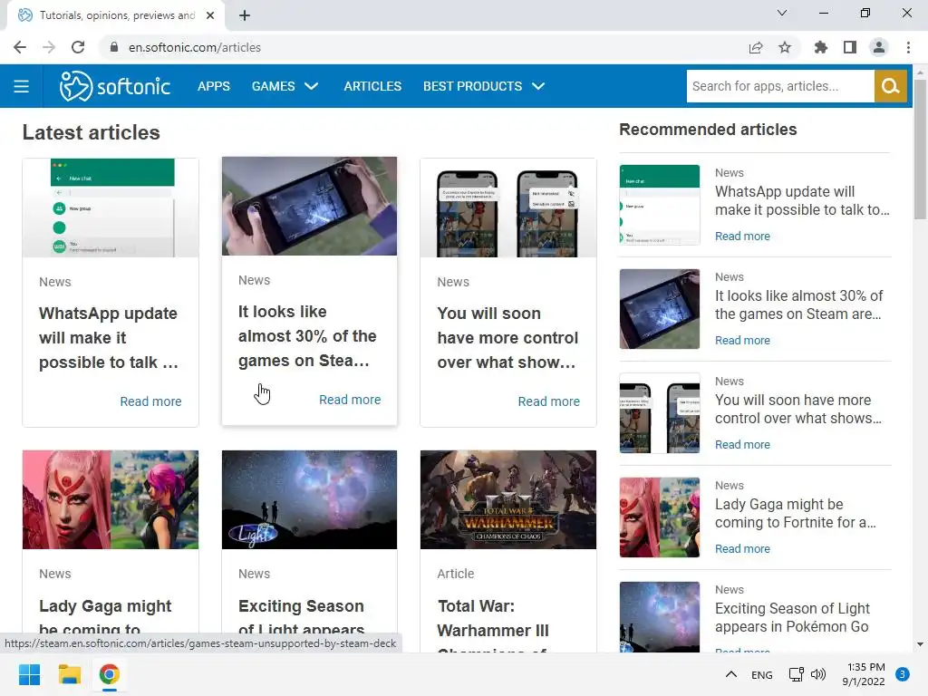Screen dimensions: 928x696
Task: Open Season of Light galaxy card thumbnail
Action: (310, 499)
